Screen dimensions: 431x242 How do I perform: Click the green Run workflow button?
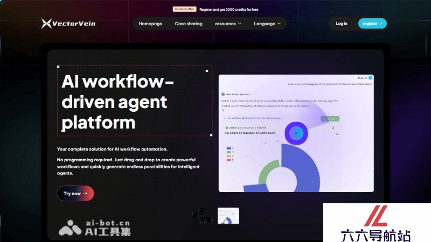point(330,119)
